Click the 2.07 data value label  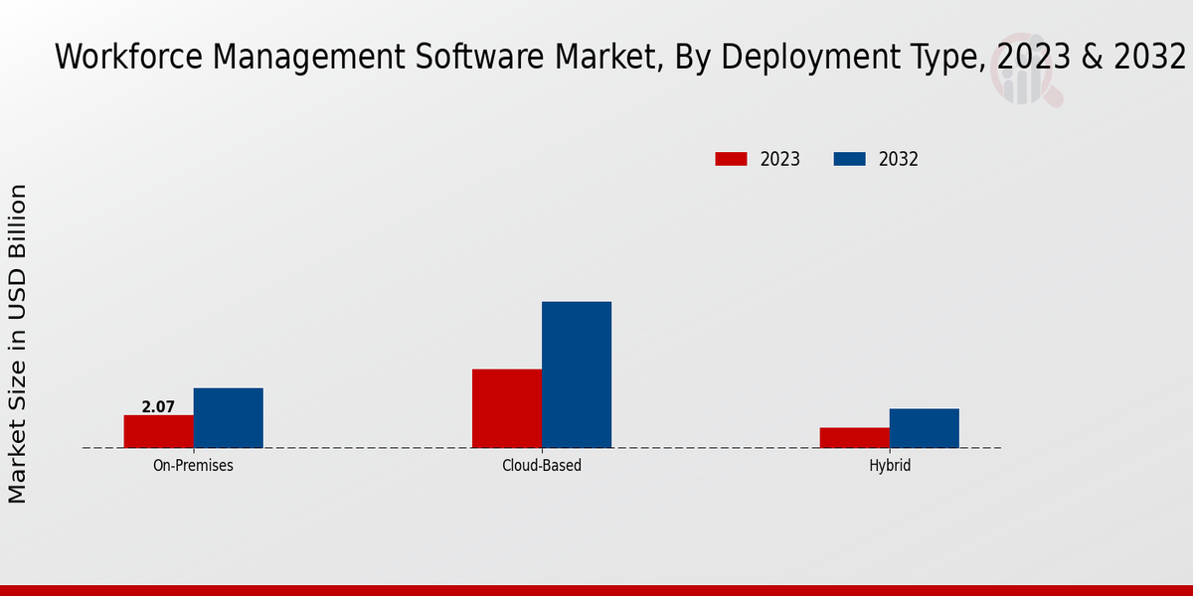pyautogui.click(x=158, y=406)
